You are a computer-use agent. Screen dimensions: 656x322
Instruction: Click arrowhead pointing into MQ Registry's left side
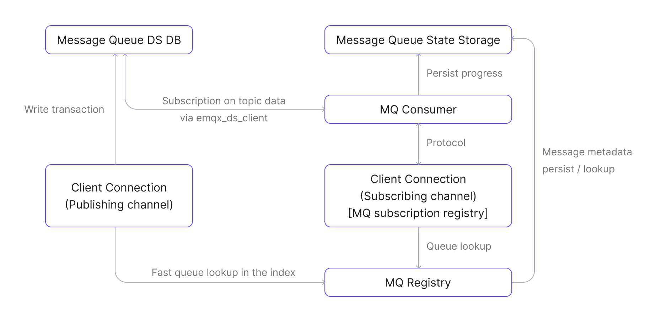323,282
